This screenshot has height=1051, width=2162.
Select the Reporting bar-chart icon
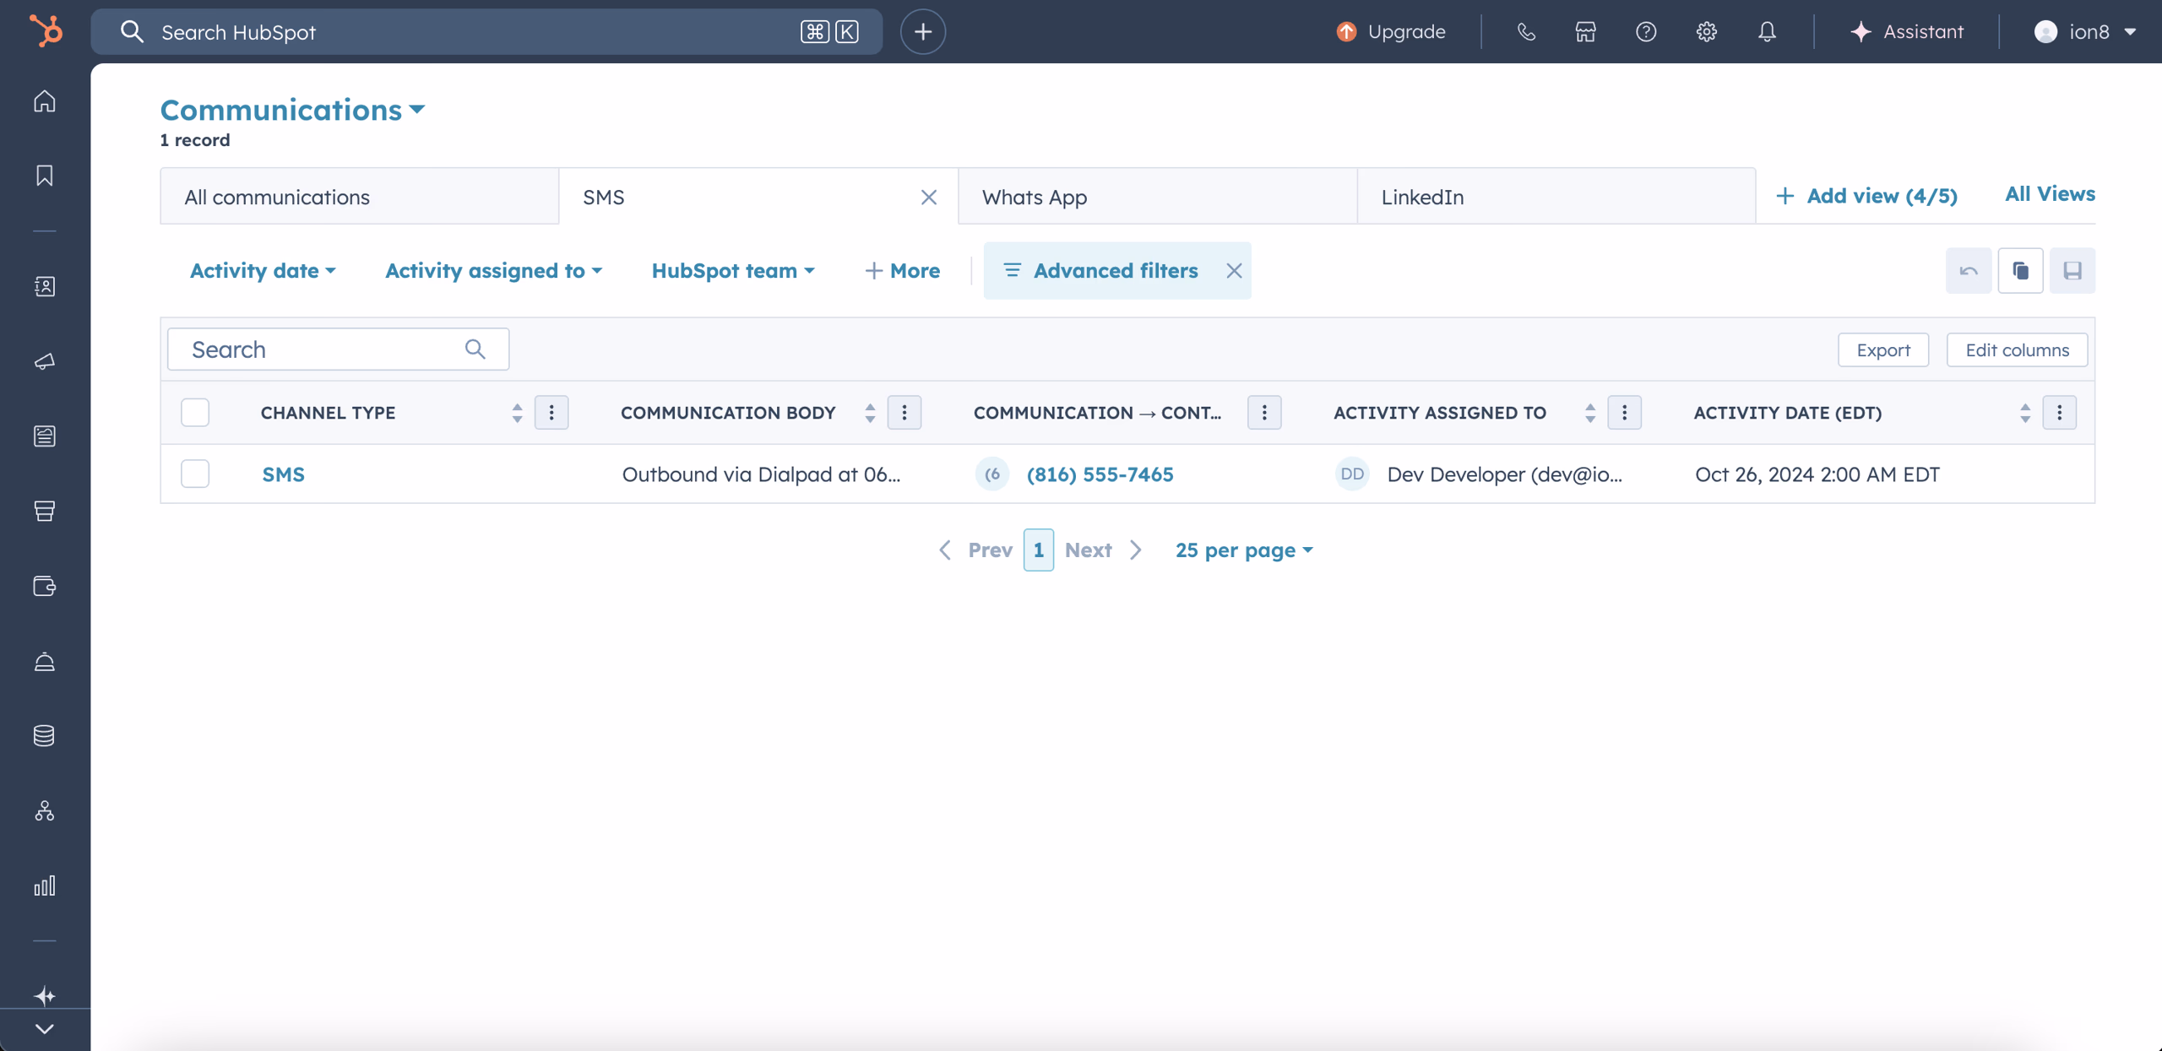(44, 886)
